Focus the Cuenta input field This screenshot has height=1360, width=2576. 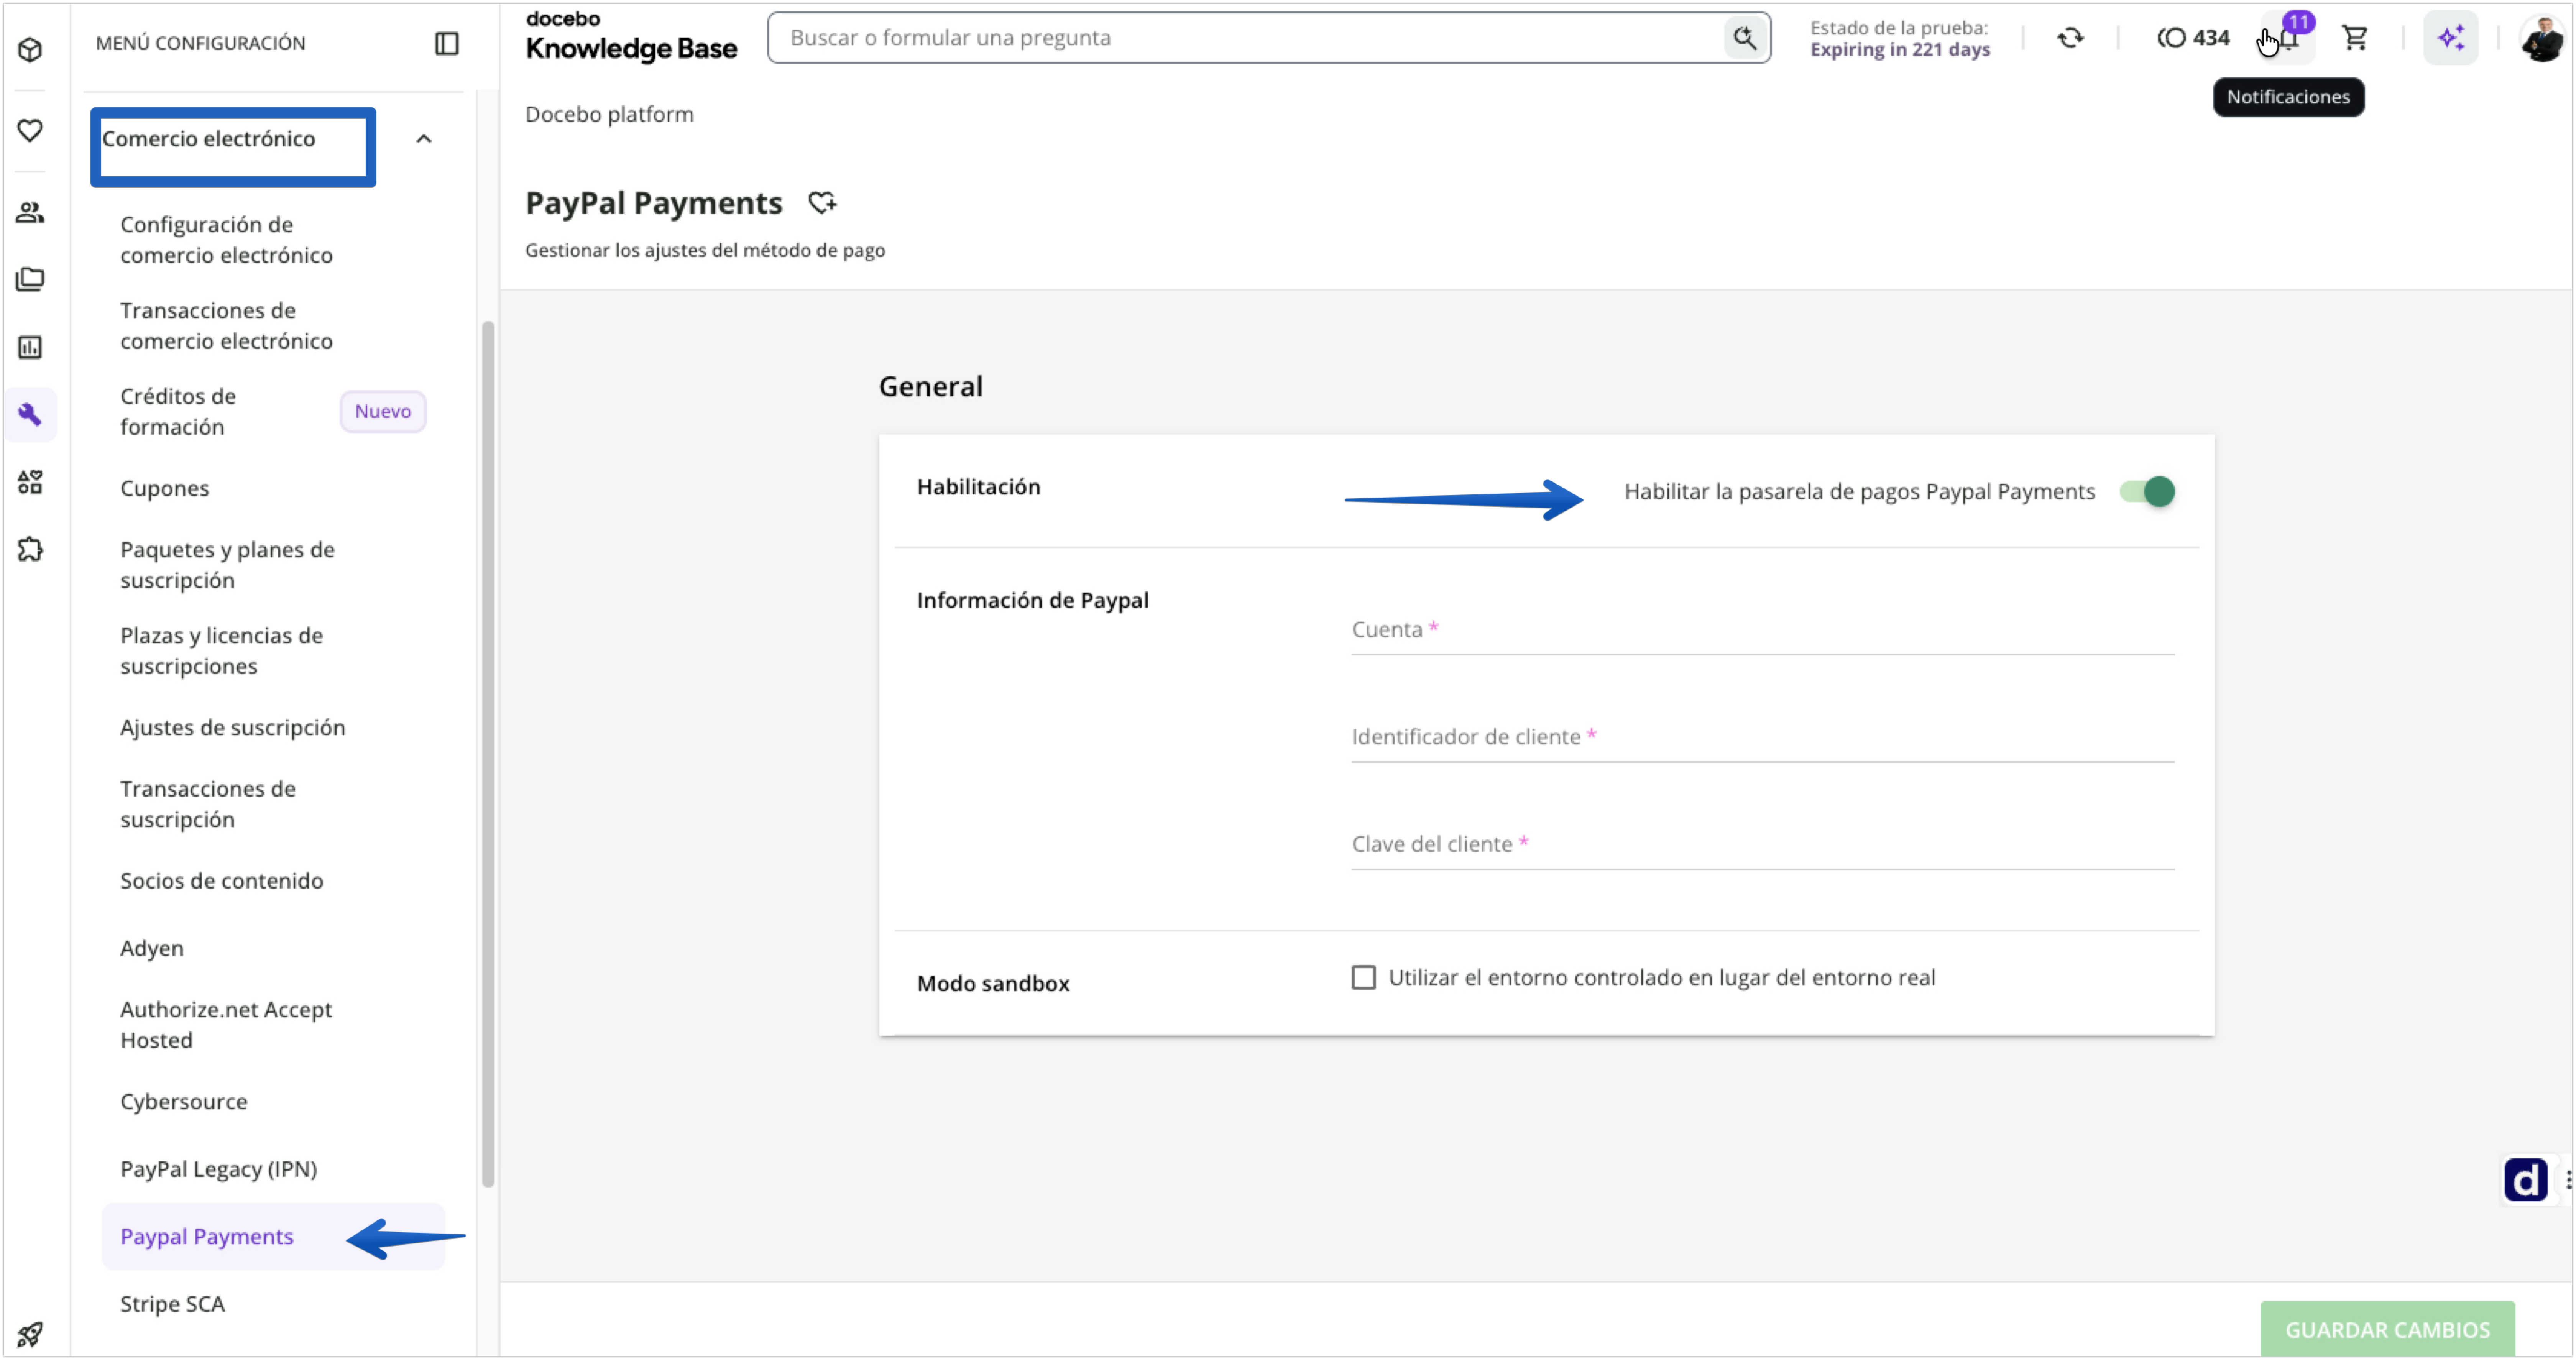1762,630
